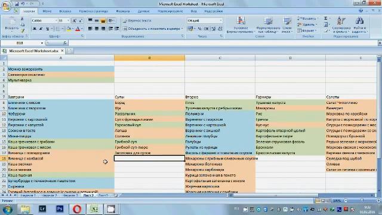Decrease font size with the small A icon
The height and width of the screenshot is (215, 382).
81,21
